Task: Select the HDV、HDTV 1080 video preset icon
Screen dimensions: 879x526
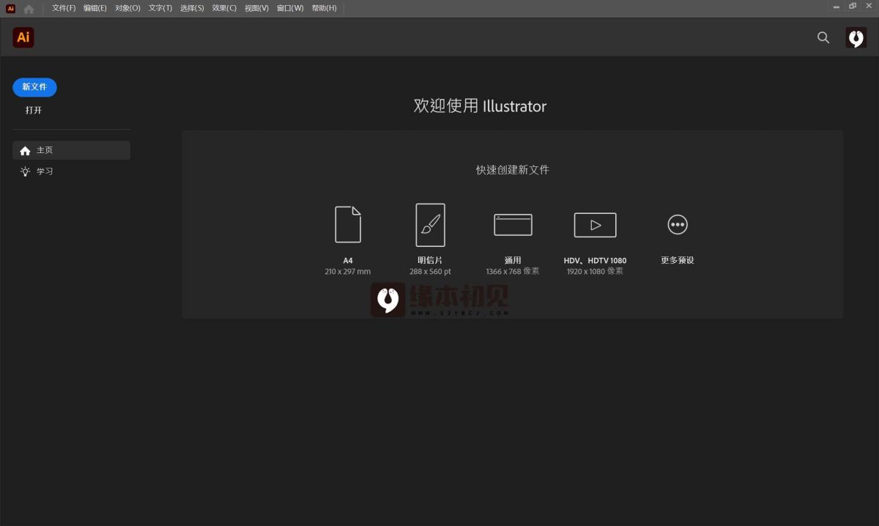Action: pos(595,225)
